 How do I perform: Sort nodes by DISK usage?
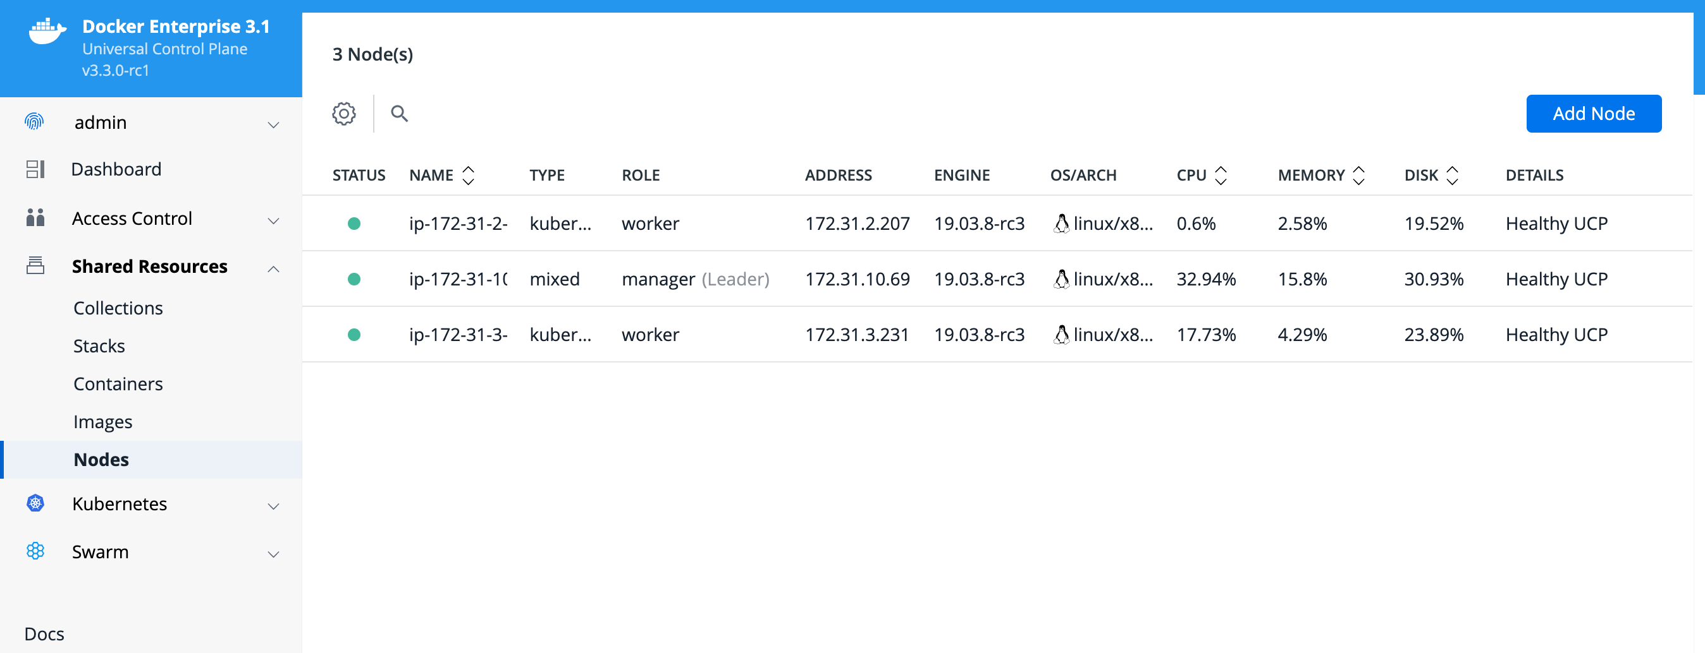pyautogui.click(x=1451, y=175)
